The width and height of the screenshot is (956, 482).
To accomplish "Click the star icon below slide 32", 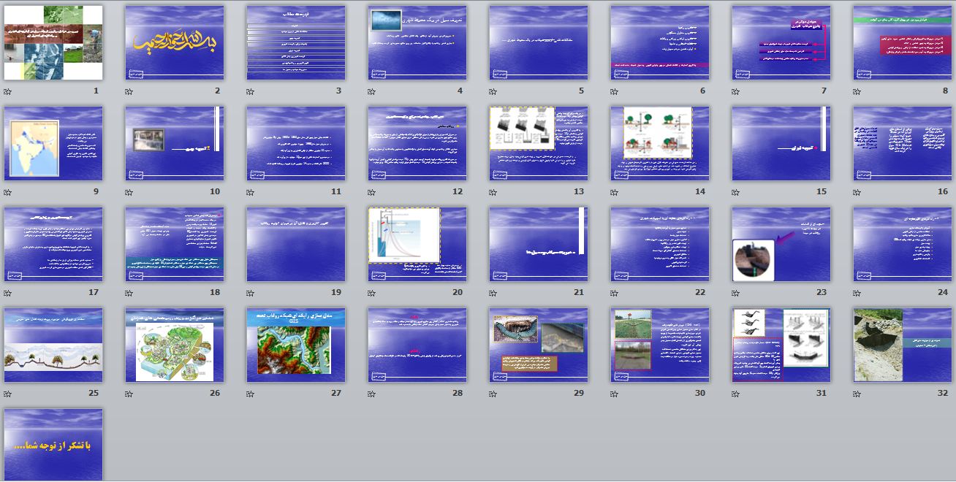I will pos(857,394).
